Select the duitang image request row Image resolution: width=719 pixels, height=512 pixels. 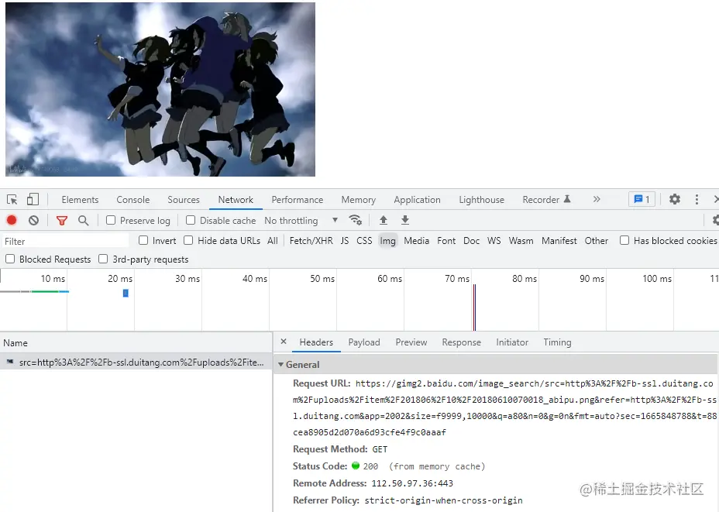tap(132, 361)
